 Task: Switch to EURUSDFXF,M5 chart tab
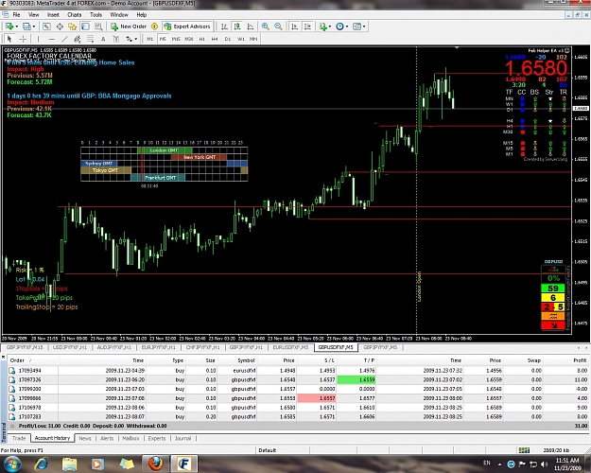click(290, 347)
